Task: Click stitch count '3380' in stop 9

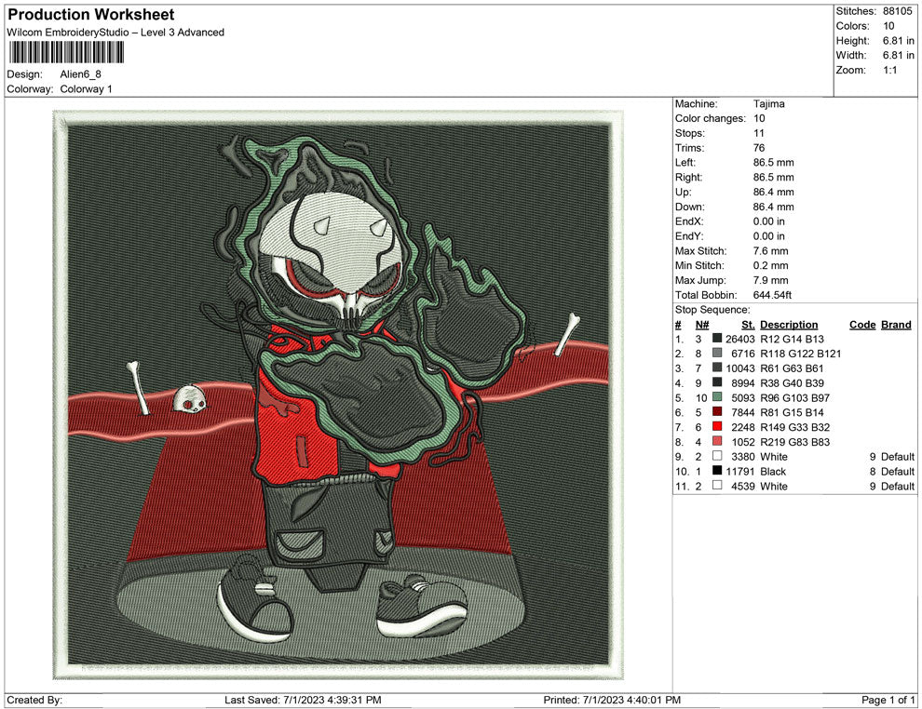Action: click(742, 457)
